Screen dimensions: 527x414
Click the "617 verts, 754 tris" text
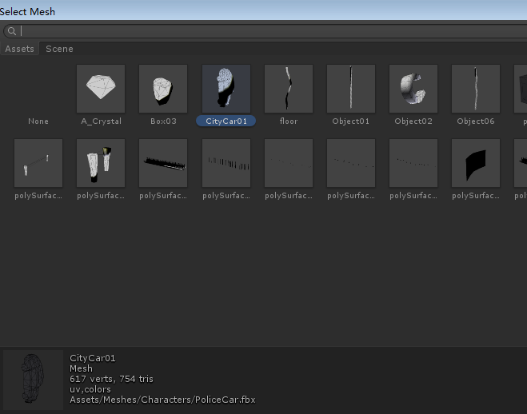pos(111,379)
